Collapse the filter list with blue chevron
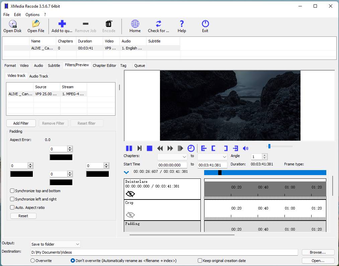This screenshot has width=339, height=266. 126,172
